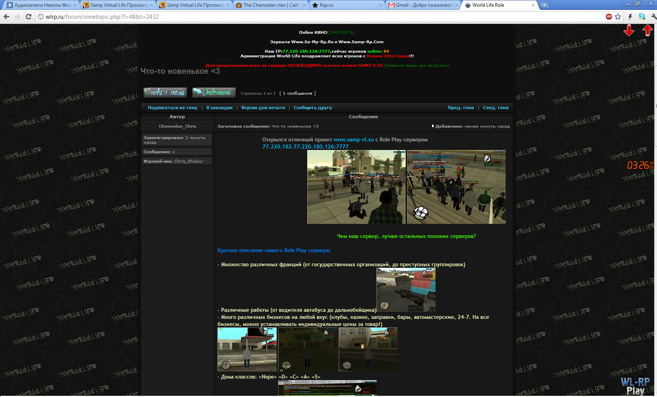This screenshot has height=397, width=657.
Task: Close the Gmail tab
Action: click(457, 5)
